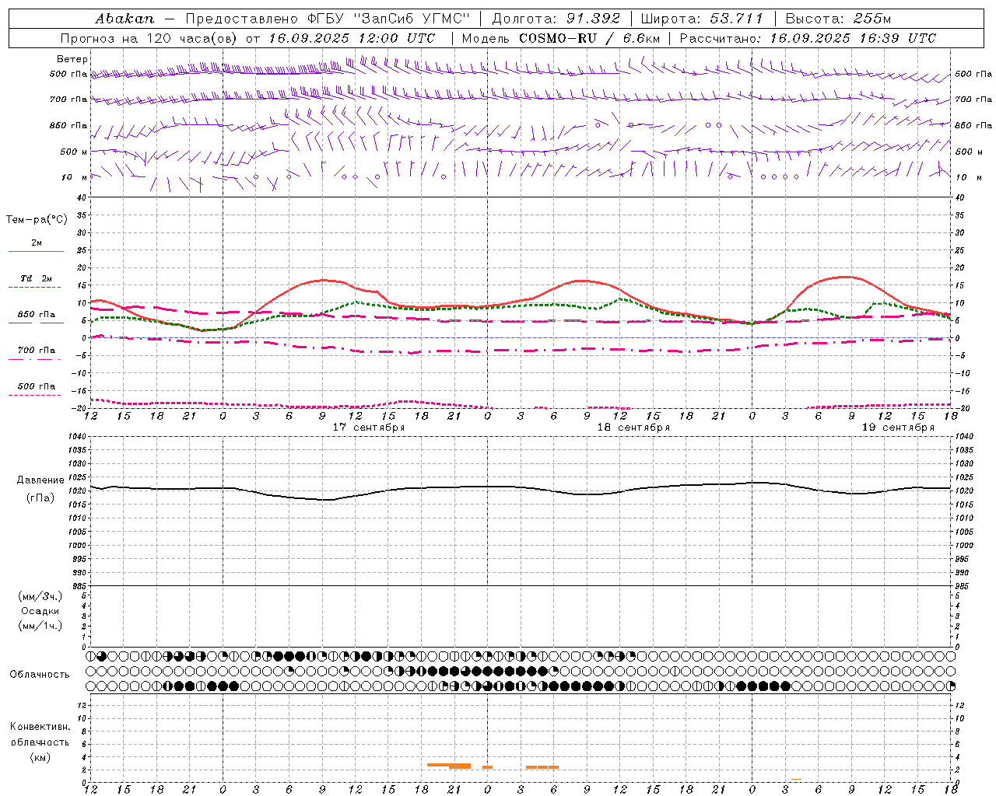The image size is (996, 796).
Task: Click the "(мм/1ч.)" precipitation unit label
Action: pos(40,626)
